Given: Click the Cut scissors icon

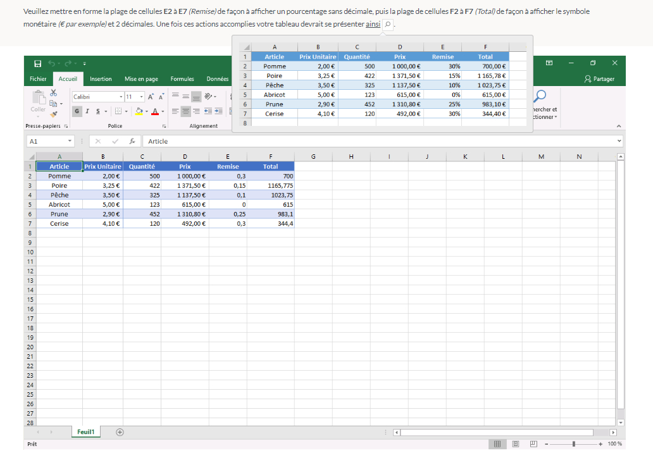Looking at the screenshot, I should click(54, 93).
